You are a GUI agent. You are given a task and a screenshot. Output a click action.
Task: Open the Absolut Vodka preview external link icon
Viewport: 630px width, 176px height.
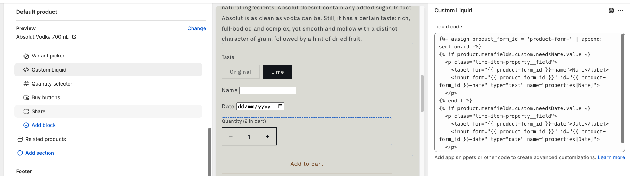click(x=74, y=37)
